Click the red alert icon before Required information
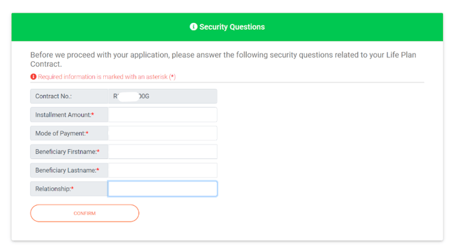 tap(33, 77)
